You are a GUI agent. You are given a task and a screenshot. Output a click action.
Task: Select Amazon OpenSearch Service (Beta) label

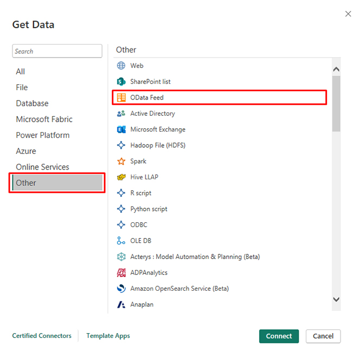[179, 289]
